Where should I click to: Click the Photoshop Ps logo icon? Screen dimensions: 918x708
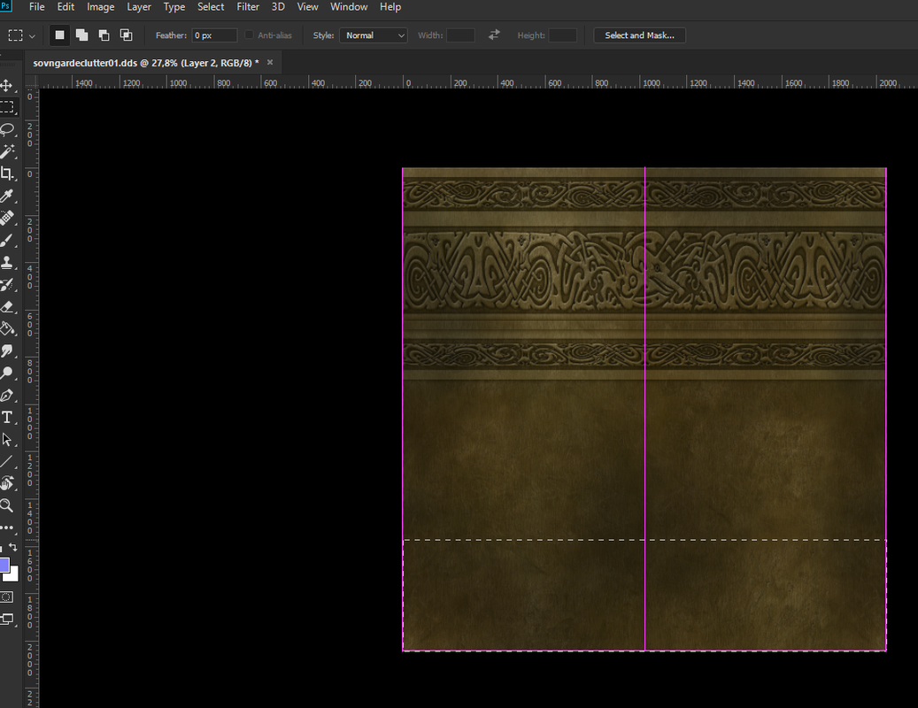click(5, 6)
